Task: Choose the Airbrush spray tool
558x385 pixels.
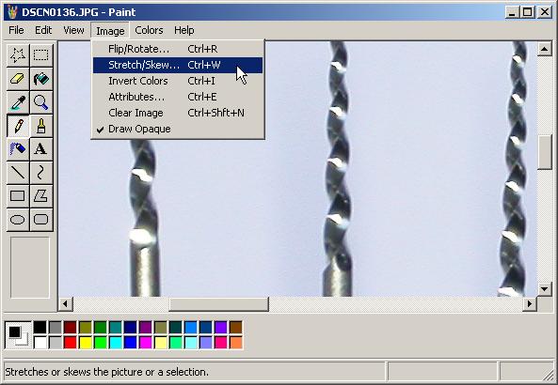Action: click(18, 148)
